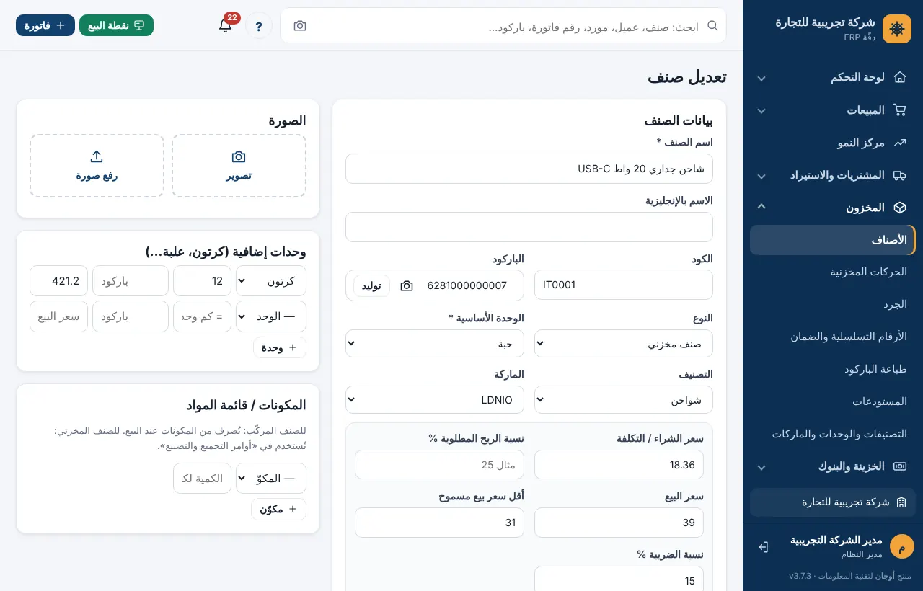Image resolution: width=923 pixels, height=591 pixels.
Task: Open المستودعات sidebar item
Action: click(833, 401)
